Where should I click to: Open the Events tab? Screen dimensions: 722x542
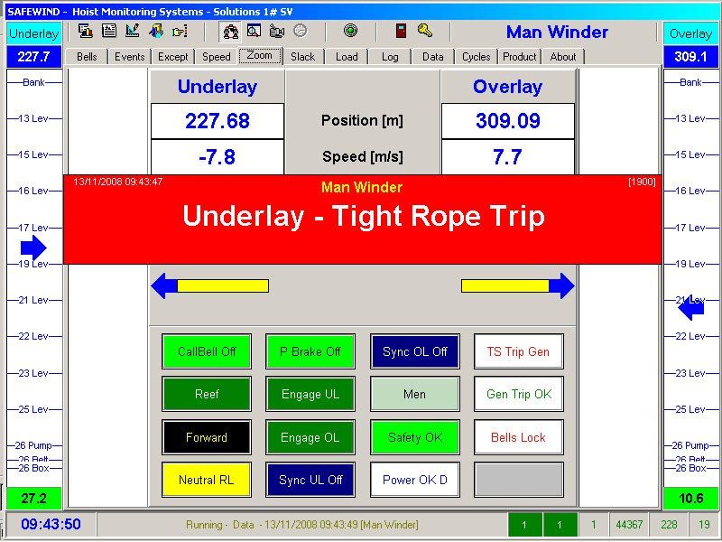[x=129, y=57]
